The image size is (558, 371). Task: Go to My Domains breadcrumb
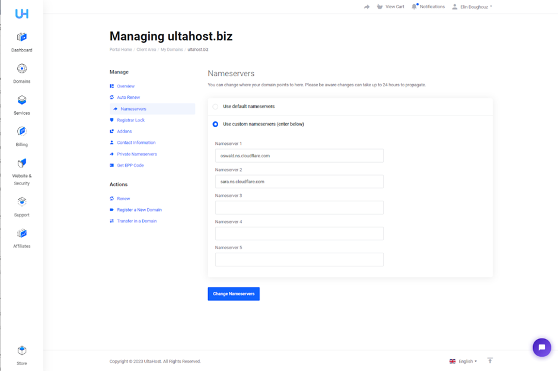[x=172, y=50]
